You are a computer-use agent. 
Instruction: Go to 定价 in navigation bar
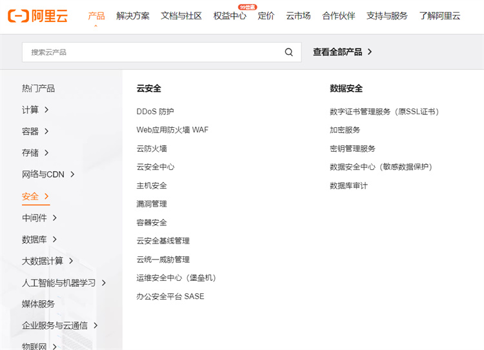tap(266, 16)
